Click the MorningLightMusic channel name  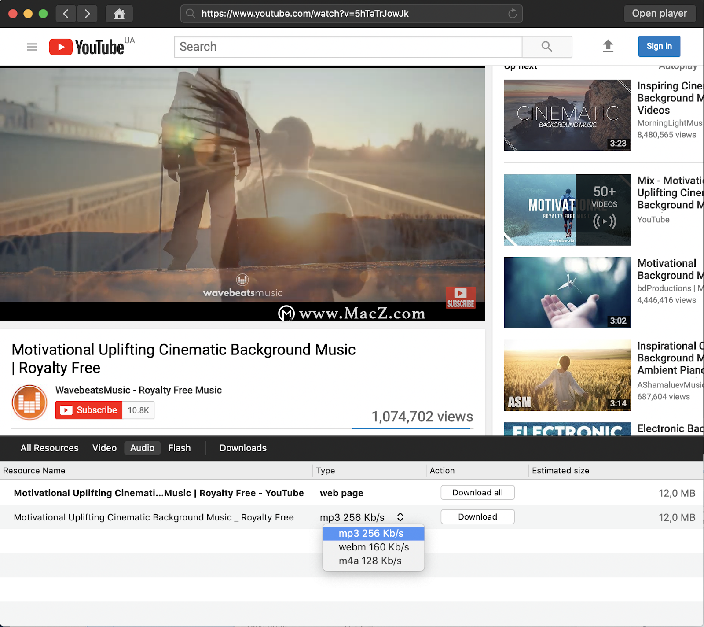tap(670, 123)
